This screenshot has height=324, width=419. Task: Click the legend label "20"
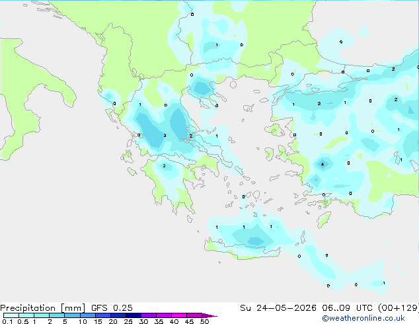[113, 321]
